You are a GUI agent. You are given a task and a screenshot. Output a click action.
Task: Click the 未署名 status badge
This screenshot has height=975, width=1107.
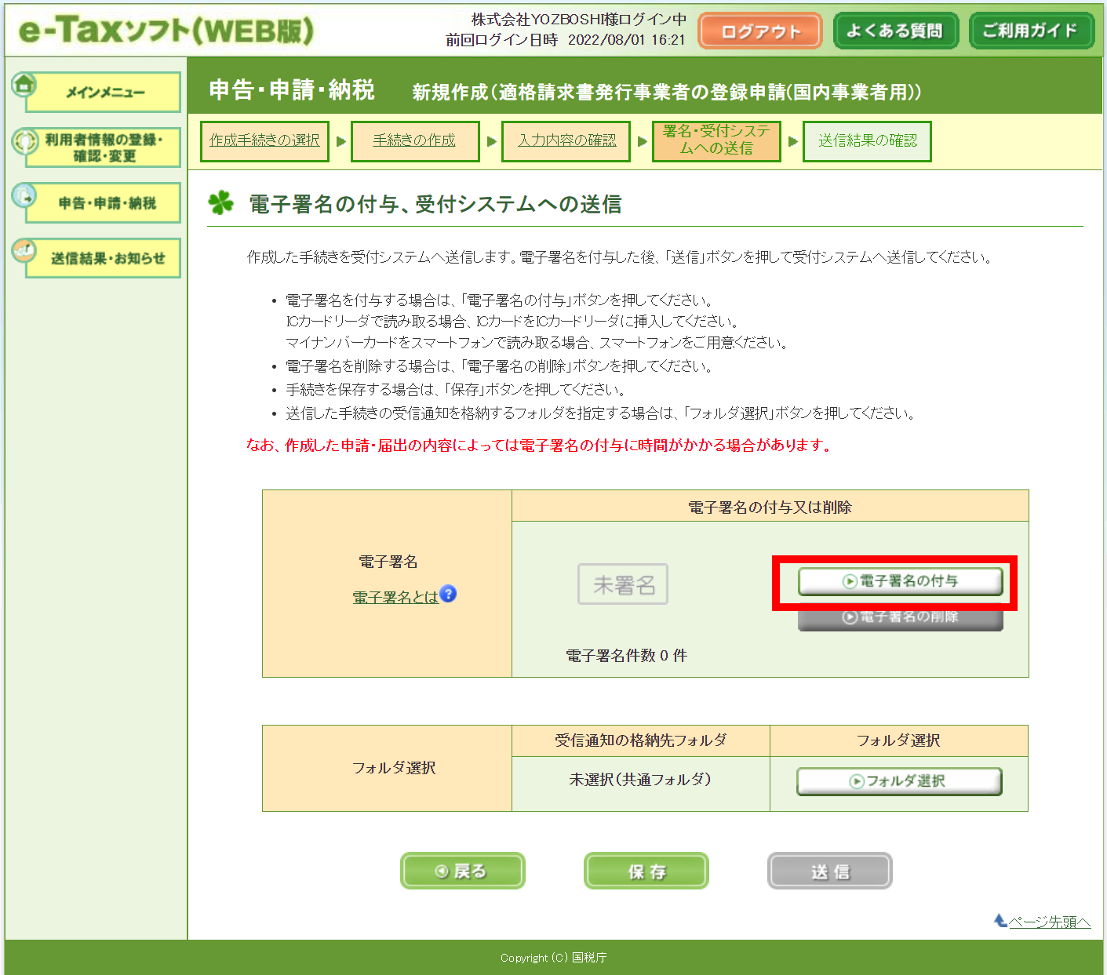pyautogui.click(x=623, y=584)
